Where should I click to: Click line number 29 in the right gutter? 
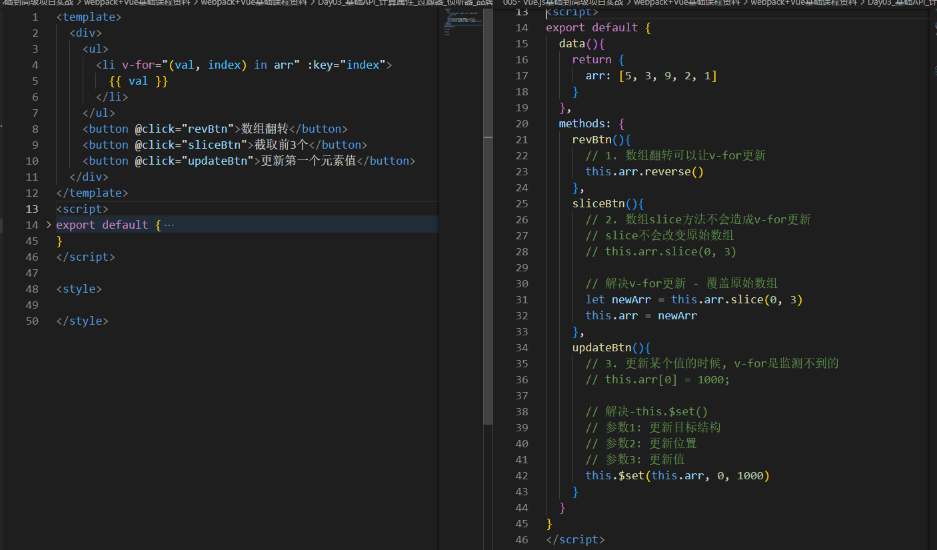pyautogui.click(x=522, y=267)
